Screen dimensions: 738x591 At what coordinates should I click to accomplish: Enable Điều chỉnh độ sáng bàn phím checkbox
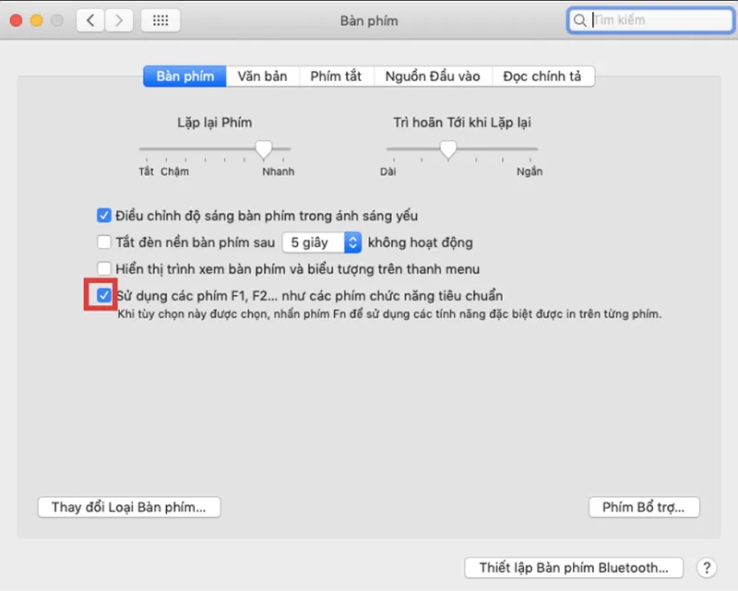pyautogui.click(x=104, y=216)
